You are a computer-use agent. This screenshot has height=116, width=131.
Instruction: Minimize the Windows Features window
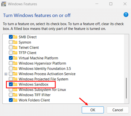[97, 4]
